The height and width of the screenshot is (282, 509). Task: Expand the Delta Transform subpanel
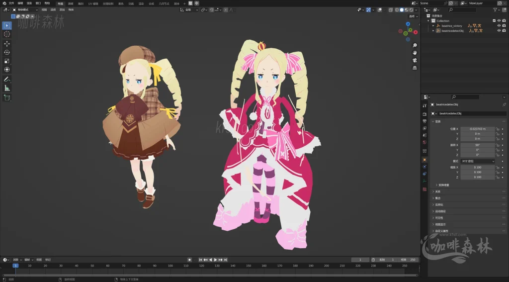436,185
